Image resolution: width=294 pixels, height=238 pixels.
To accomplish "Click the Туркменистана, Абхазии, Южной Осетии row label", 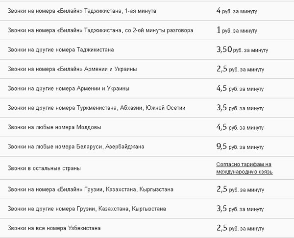I will pyautogui.click(x=97, y=108).
